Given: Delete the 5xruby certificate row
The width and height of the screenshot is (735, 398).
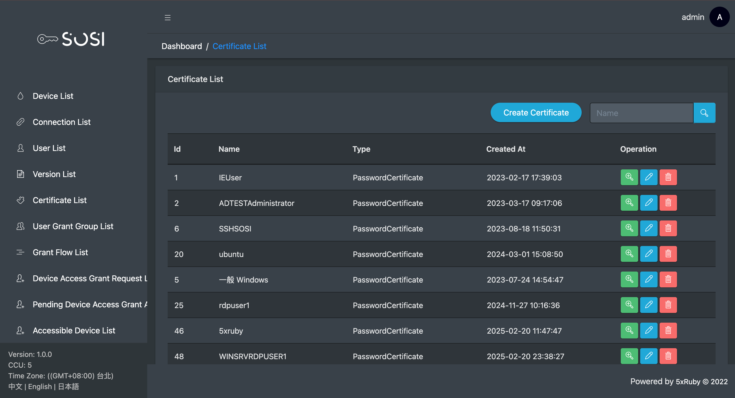Looking at the screenshot, I should pos(668,330).
